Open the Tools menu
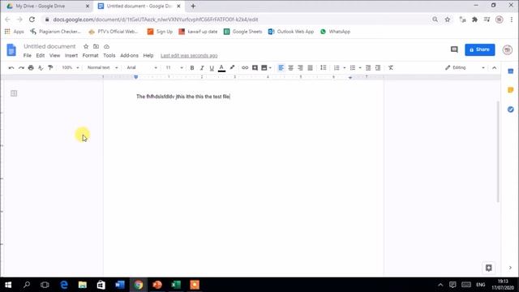This screenshot has width=519, height=292. [109, 55]
